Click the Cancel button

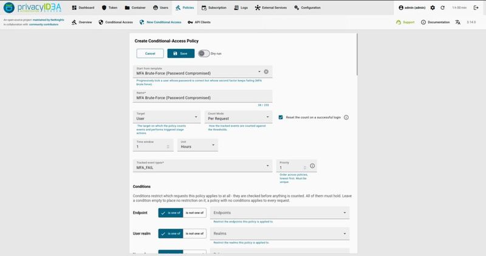pos(150,54)
